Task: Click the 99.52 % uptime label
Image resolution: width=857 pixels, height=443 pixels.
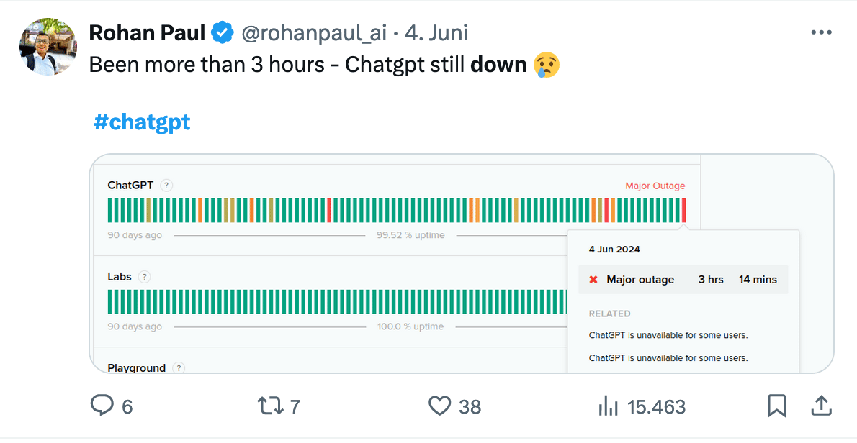Action: point(410,234)
